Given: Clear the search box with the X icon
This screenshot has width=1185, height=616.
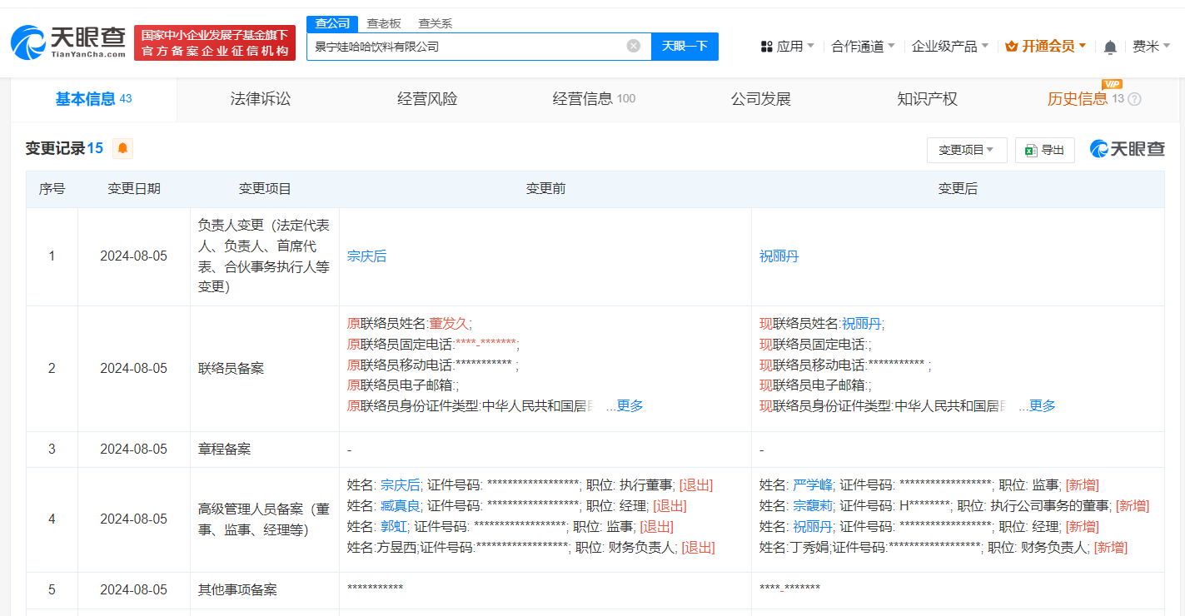Looking at the screenshot, I should tap(633, 47).
